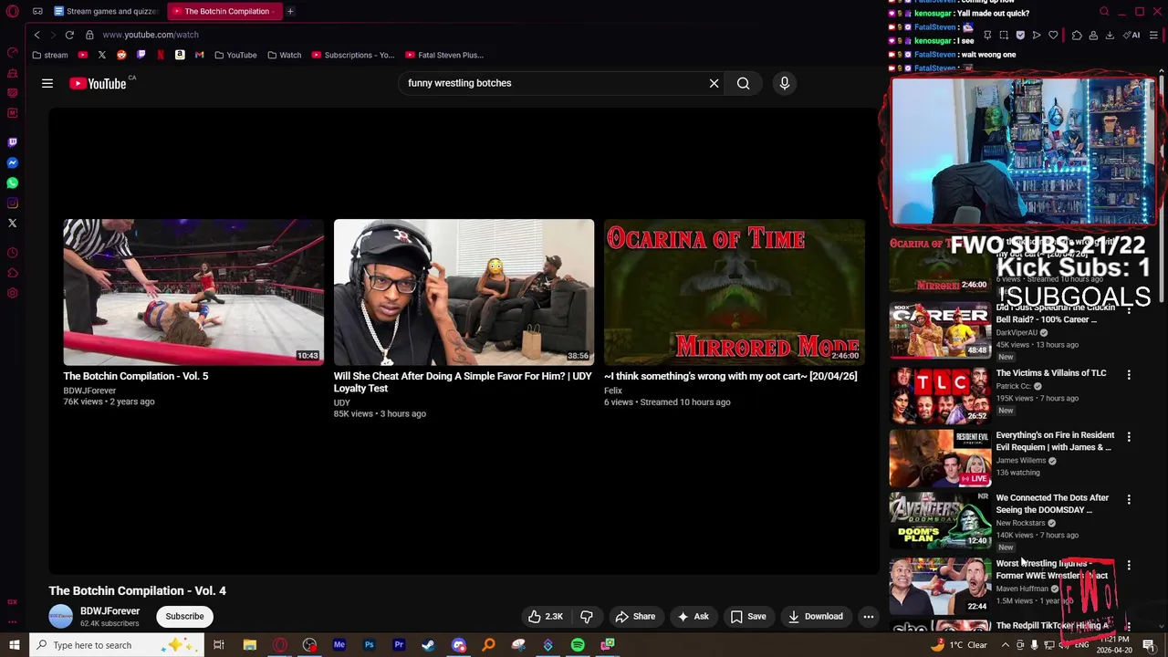Download the video
The width and height of the screenshot is (1168, 657).
pos(816,617)
